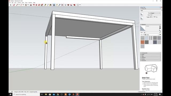Activate the Push/Pull tool
171x96 pixels.
31,5
